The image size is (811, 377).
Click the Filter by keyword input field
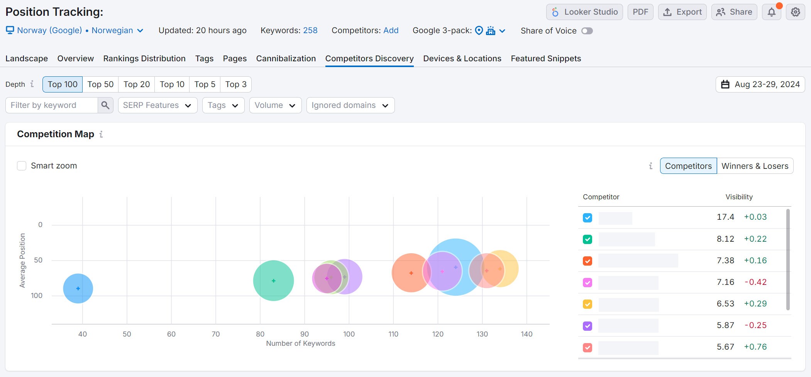(52, 105)
